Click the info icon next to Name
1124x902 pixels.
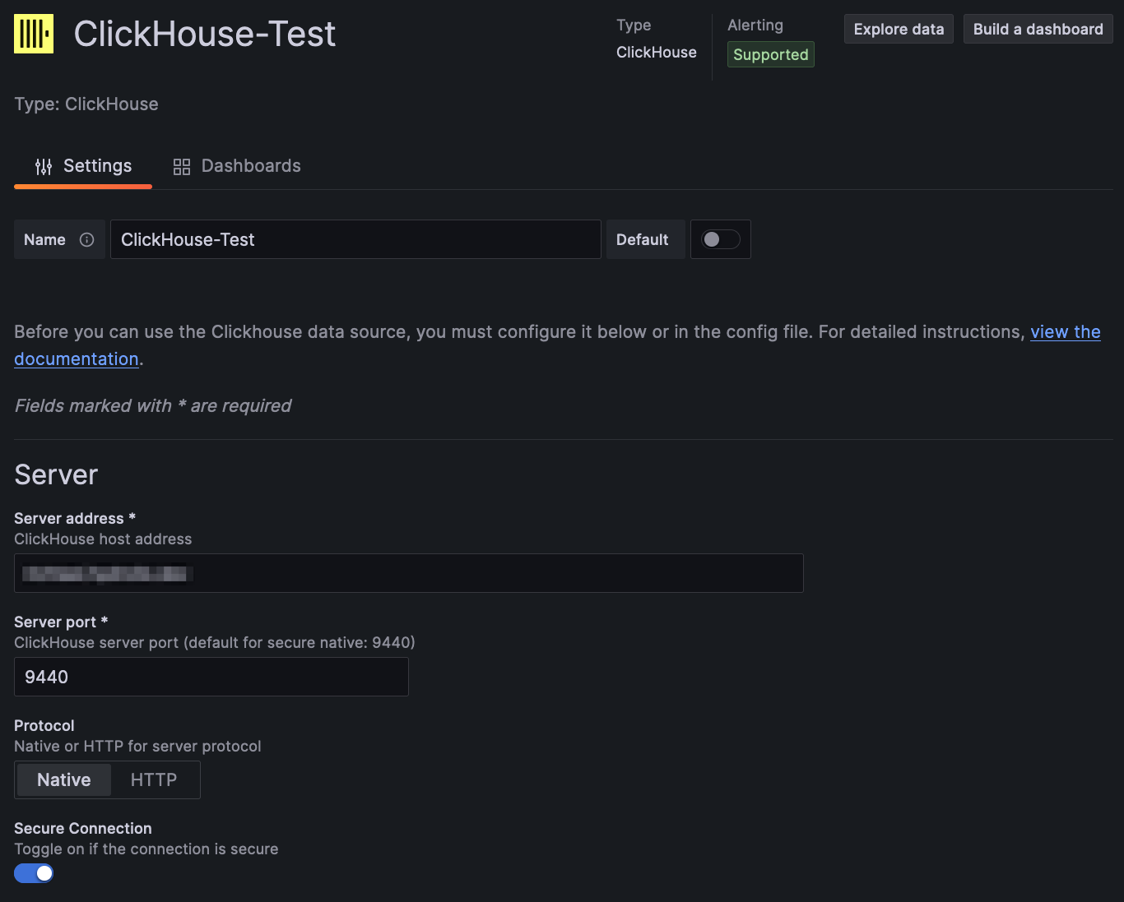(86, 239)
